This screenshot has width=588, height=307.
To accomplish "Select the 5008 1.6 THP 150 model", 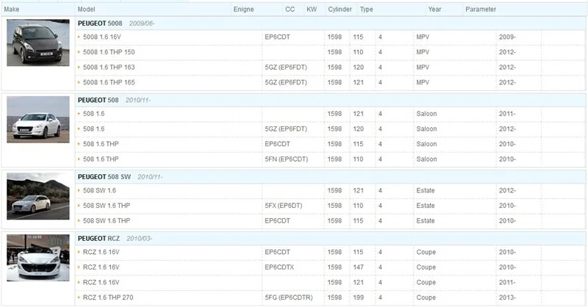I will click(109, 52).
